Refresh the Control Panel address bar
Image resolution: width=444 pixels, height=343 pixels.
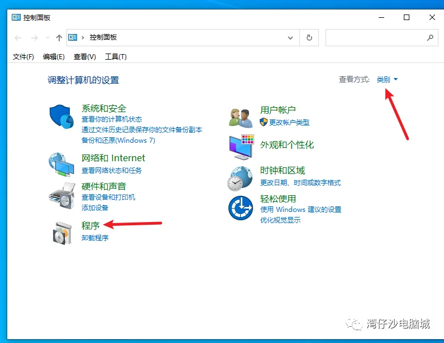click(309, 37)
